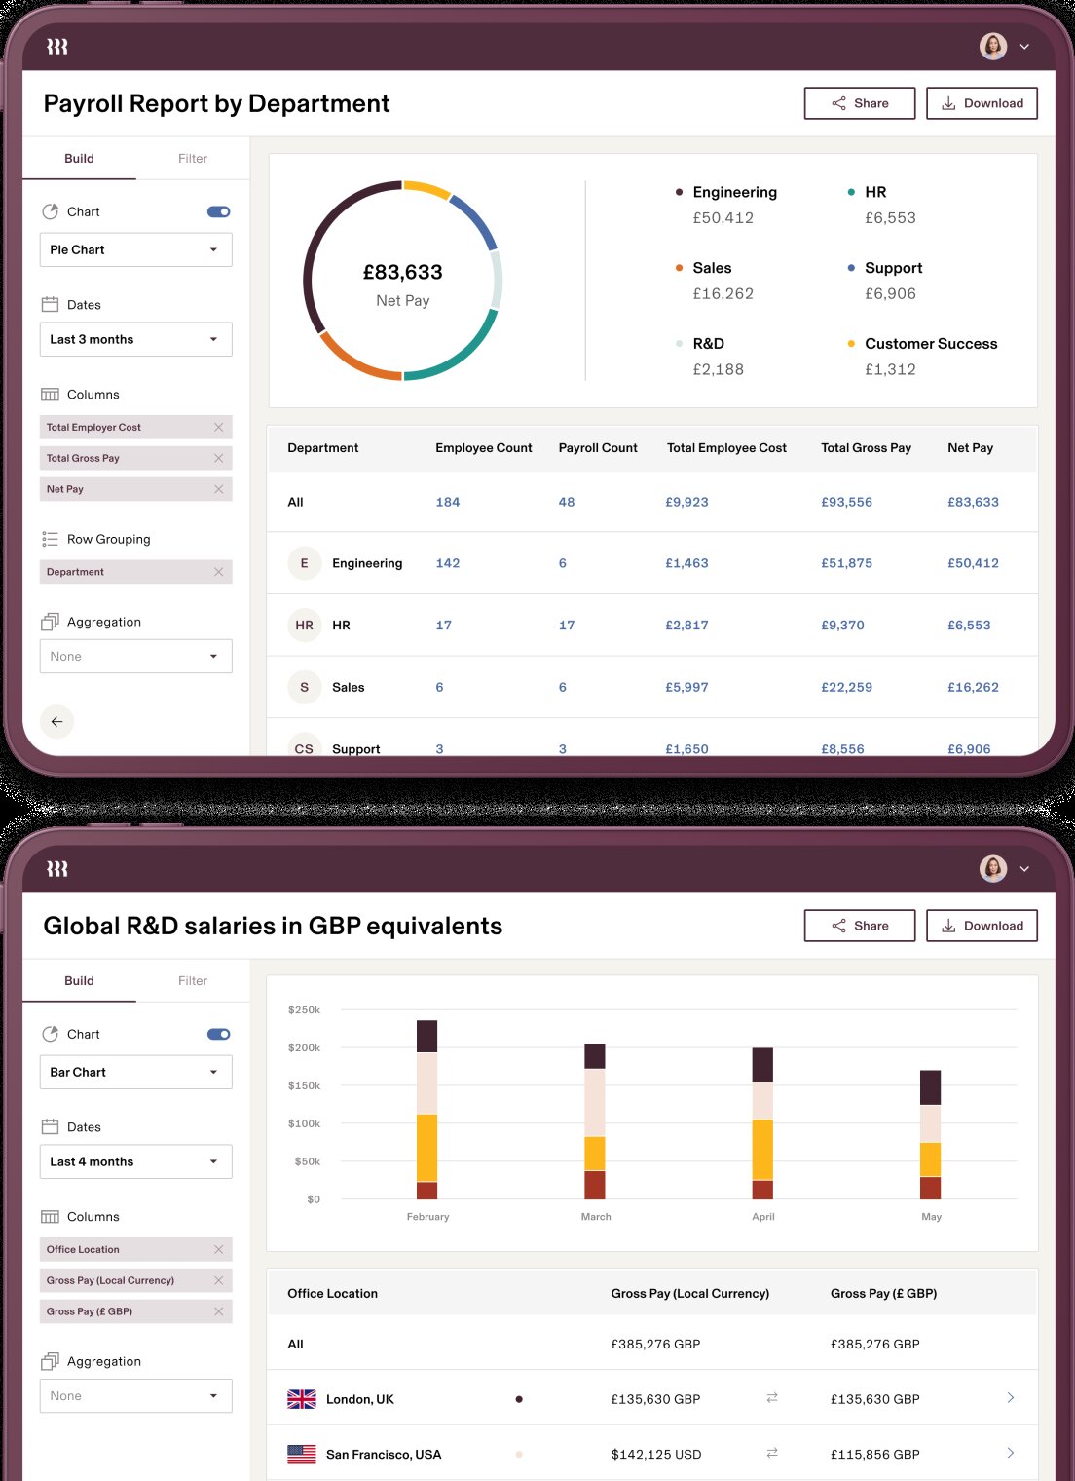1075x1481 pixels.
Task: Click the Engineering 'E' avatar icon
Action: coord(304,563)
